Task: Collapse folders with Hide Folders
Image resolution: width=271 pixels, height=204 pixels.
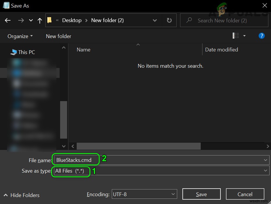Action: 21,195
